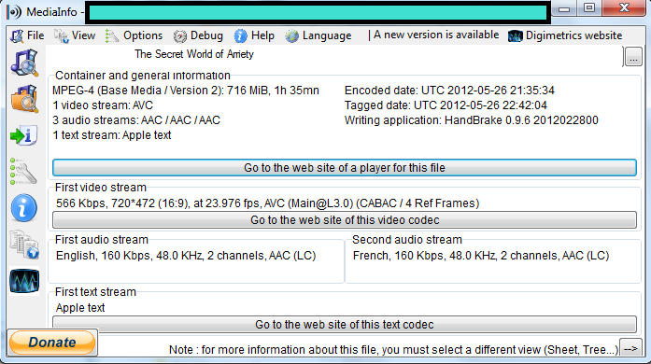Click the Debug menu gear icon
This screenshot has width=651, height=364.
179,36
